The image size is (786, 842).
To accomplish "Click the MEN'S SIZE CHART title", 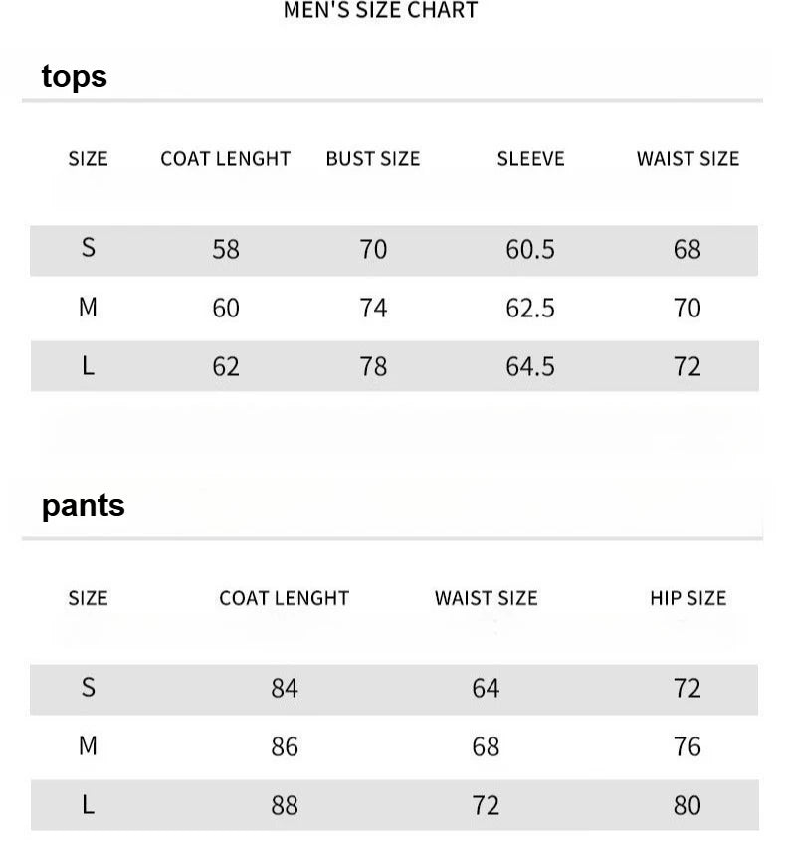I will pos(380,11).
